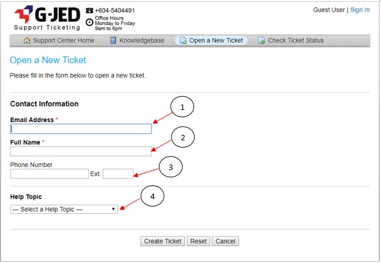Click the house icon for Support Center Home

27,41
